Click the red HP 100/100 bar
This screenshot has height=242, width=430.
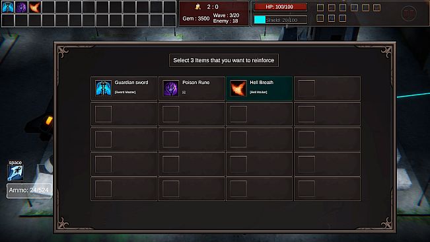tap(280, 7)
